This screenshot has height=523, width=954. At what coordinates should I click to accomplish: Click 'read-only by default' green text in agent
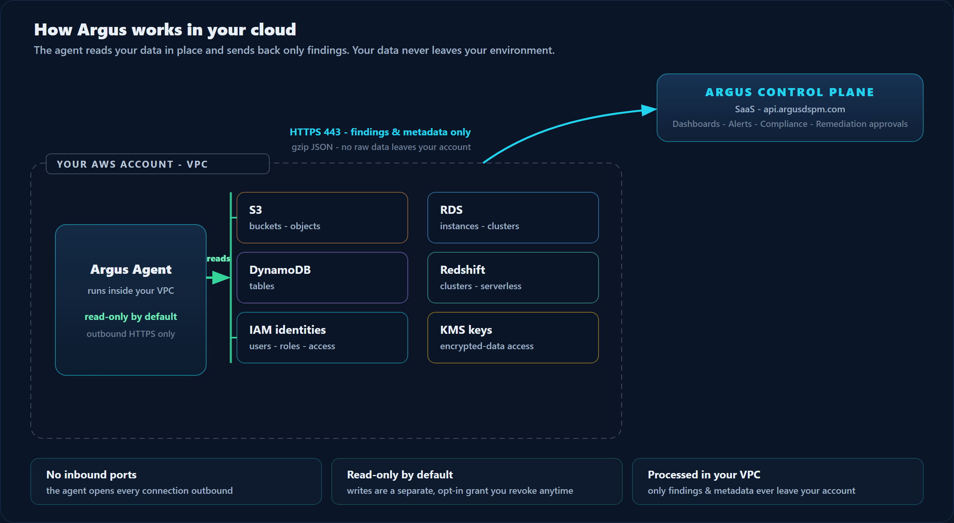point(131,317)
